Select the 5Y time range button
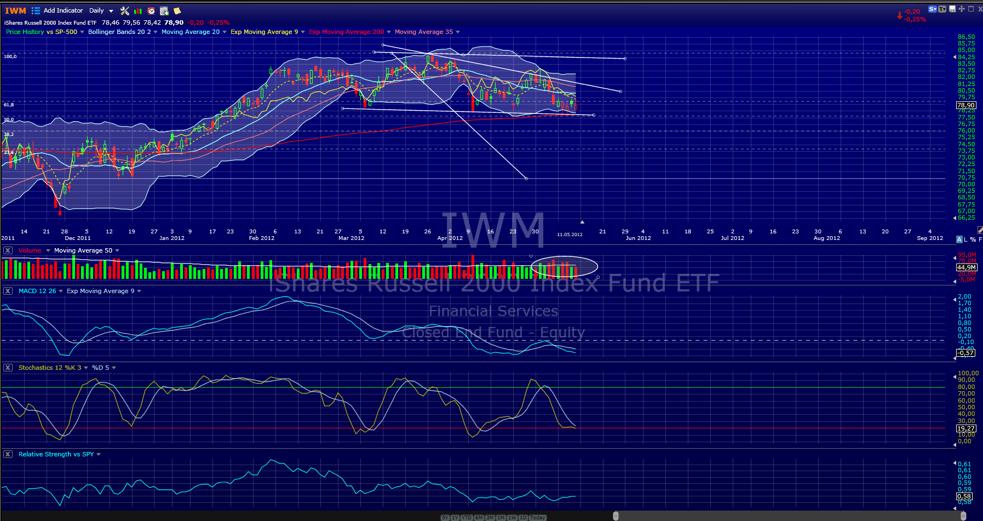 pyautogui.click(x=445, y=518)
